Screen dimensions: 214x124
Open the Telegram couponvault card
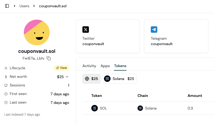[176, 36]
